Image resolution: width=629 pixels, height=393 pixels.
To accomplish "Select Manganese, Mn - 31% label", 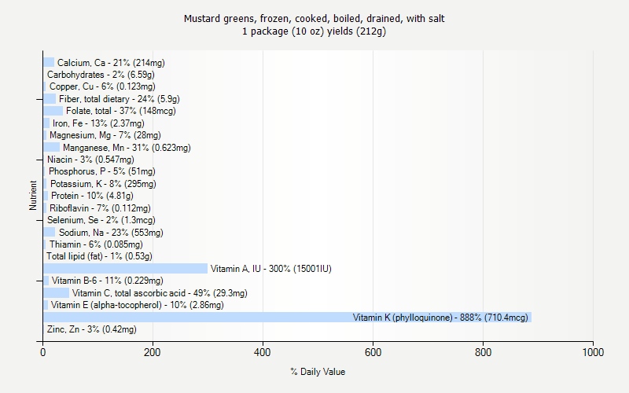I will [127, 148].
